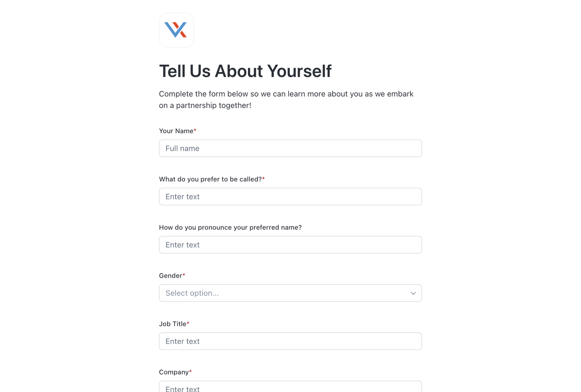Screen dimensions: 581x392
Task: Focus the 'Full name' input field
Action: tap(290, 148)
